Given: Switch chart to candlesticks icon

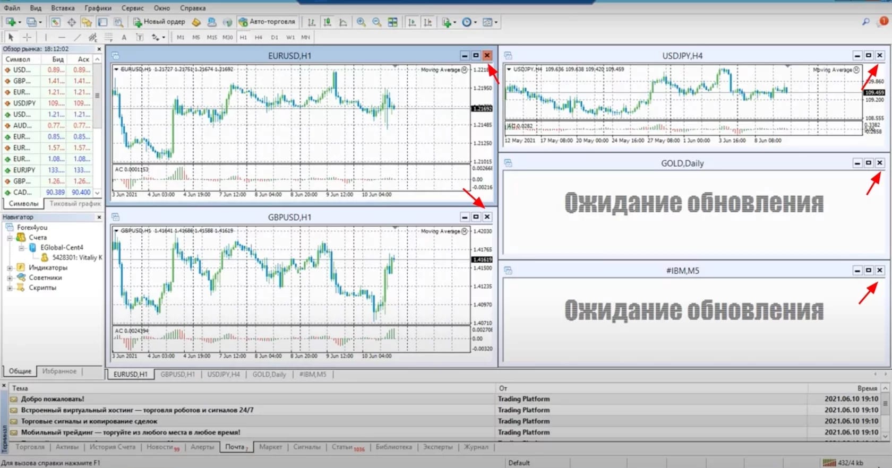Looking at the screenshot, I should point(328,22).
